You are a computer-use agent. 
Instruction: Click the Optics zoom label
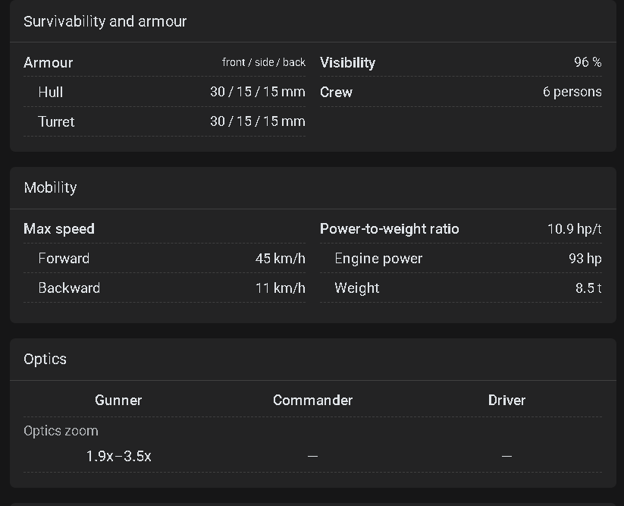pos(61,431)
